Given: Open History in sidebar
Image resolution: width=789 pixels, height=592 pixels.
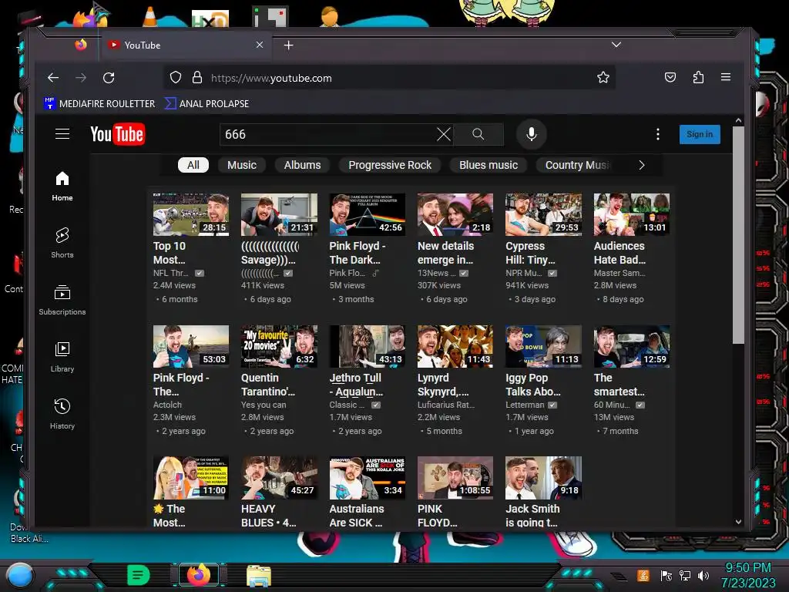Looking at the screenshot, I should click(62, 414).
